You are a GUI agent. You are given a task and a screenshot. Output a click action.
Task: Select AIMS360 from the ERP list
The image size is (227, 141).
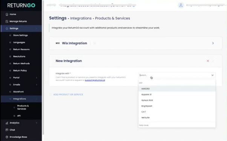pyautogui.click(x=177, y=88)
